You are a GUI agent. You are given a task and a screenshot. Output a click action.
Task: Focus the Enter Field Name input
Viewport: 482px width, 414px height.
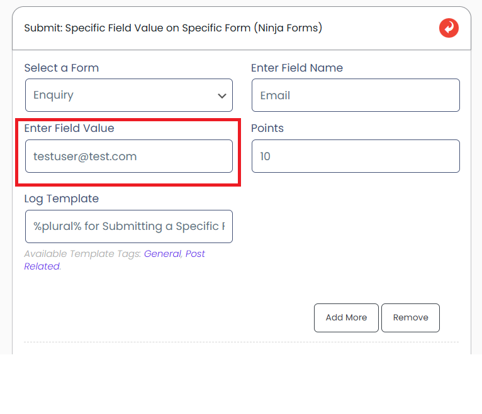tap(356, 95)
